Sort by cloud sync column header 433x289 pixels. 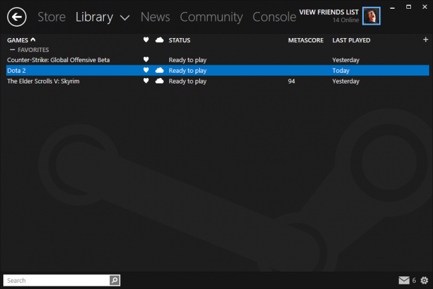(159, 40)
